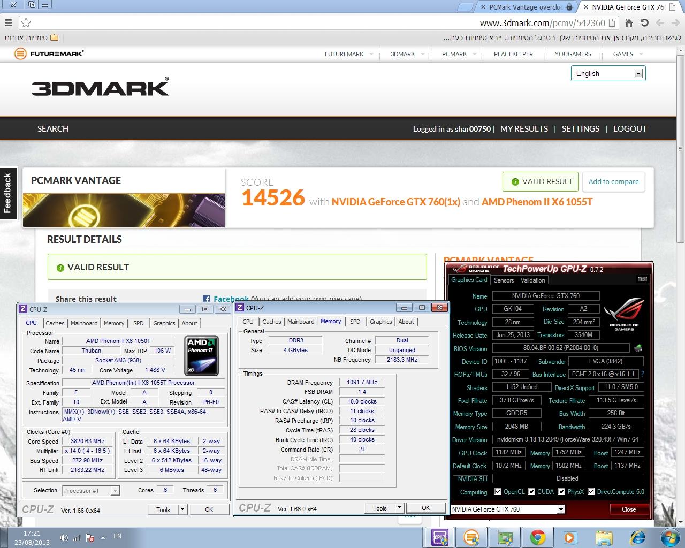Click Add to compare button
Viewport: 685px width, 548px height.
pyautogui.click(x=613, y=181)
